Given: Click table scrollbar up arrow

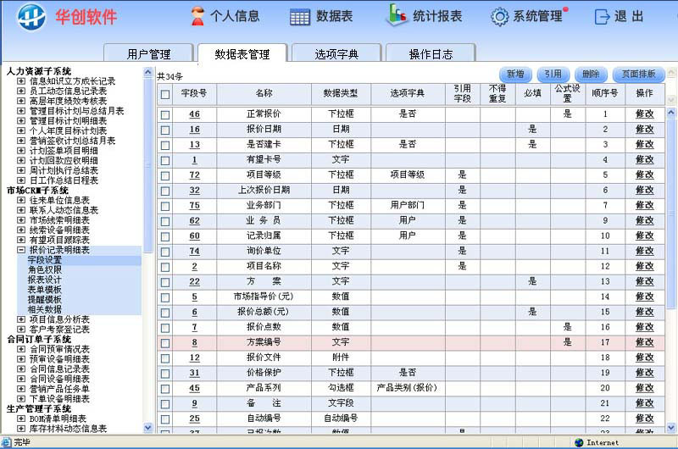Looking at the screenshot, I should (671, 113).
